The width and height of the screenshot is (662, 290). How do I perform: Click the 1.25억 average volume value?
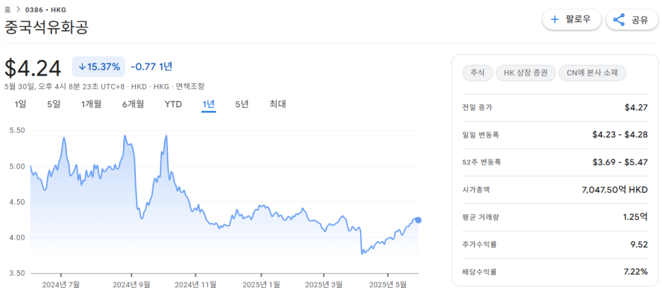635,217
